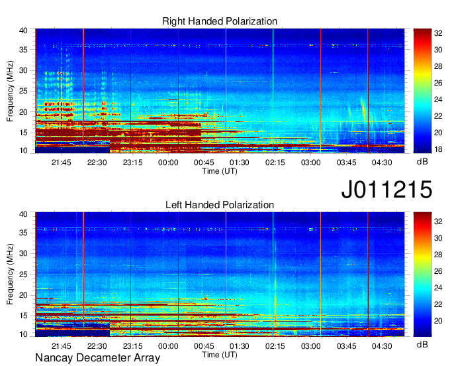
Task: Click the 23:15 time tick of Left Handed plot
Action: point(132,346)
